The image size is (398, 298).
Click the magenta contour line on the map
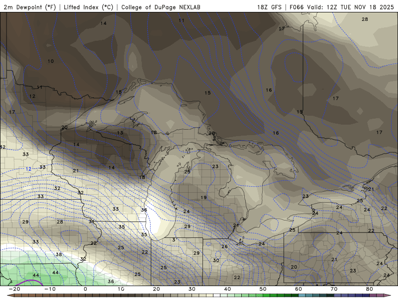(x=30, y=281)
